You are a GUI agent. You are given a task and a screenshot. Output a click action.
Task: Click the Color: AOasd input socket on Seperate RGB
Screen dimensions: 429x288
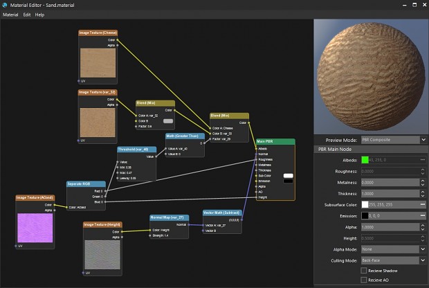[x=66, y=207]
